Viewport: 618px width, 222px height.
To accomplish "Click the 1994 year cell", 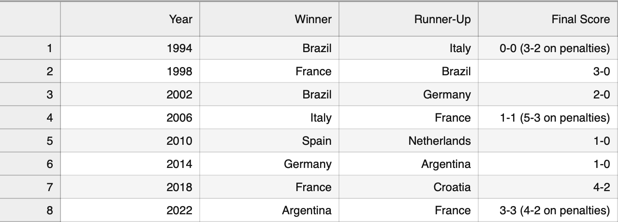I will click(x=130, y=48).
